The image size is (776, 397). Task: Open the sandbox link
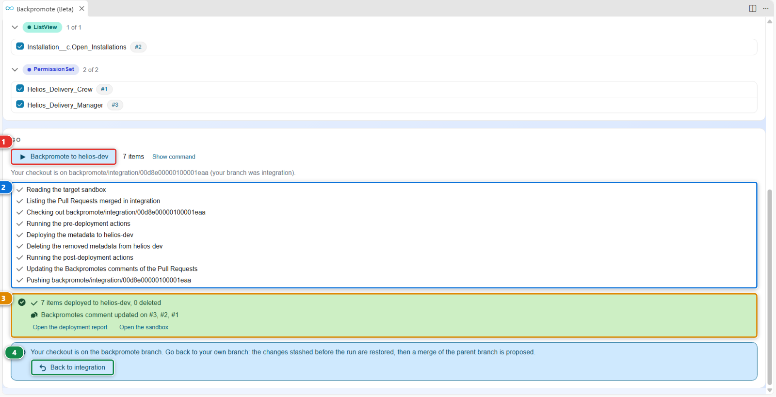click(144, 327)
